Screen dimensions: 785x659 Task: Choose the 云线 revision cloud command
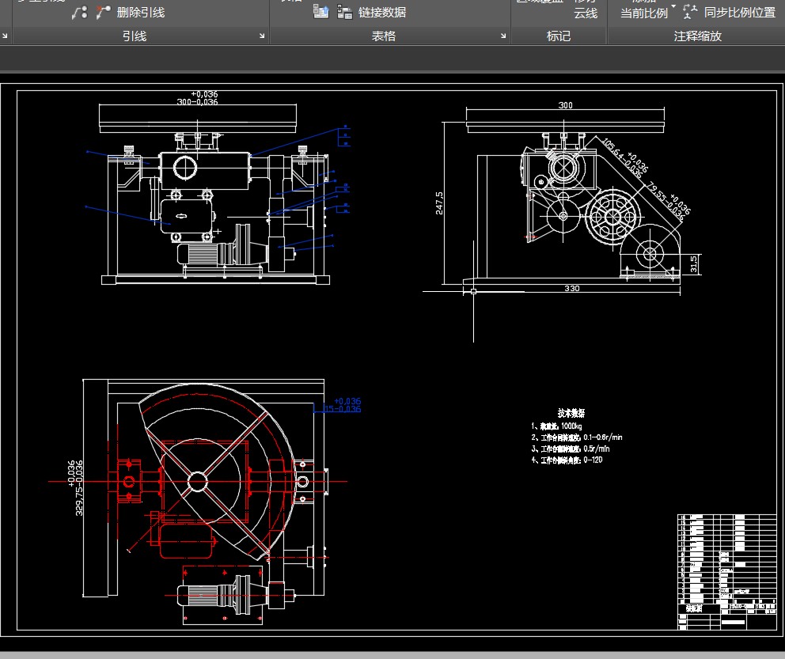pos(586,13)
